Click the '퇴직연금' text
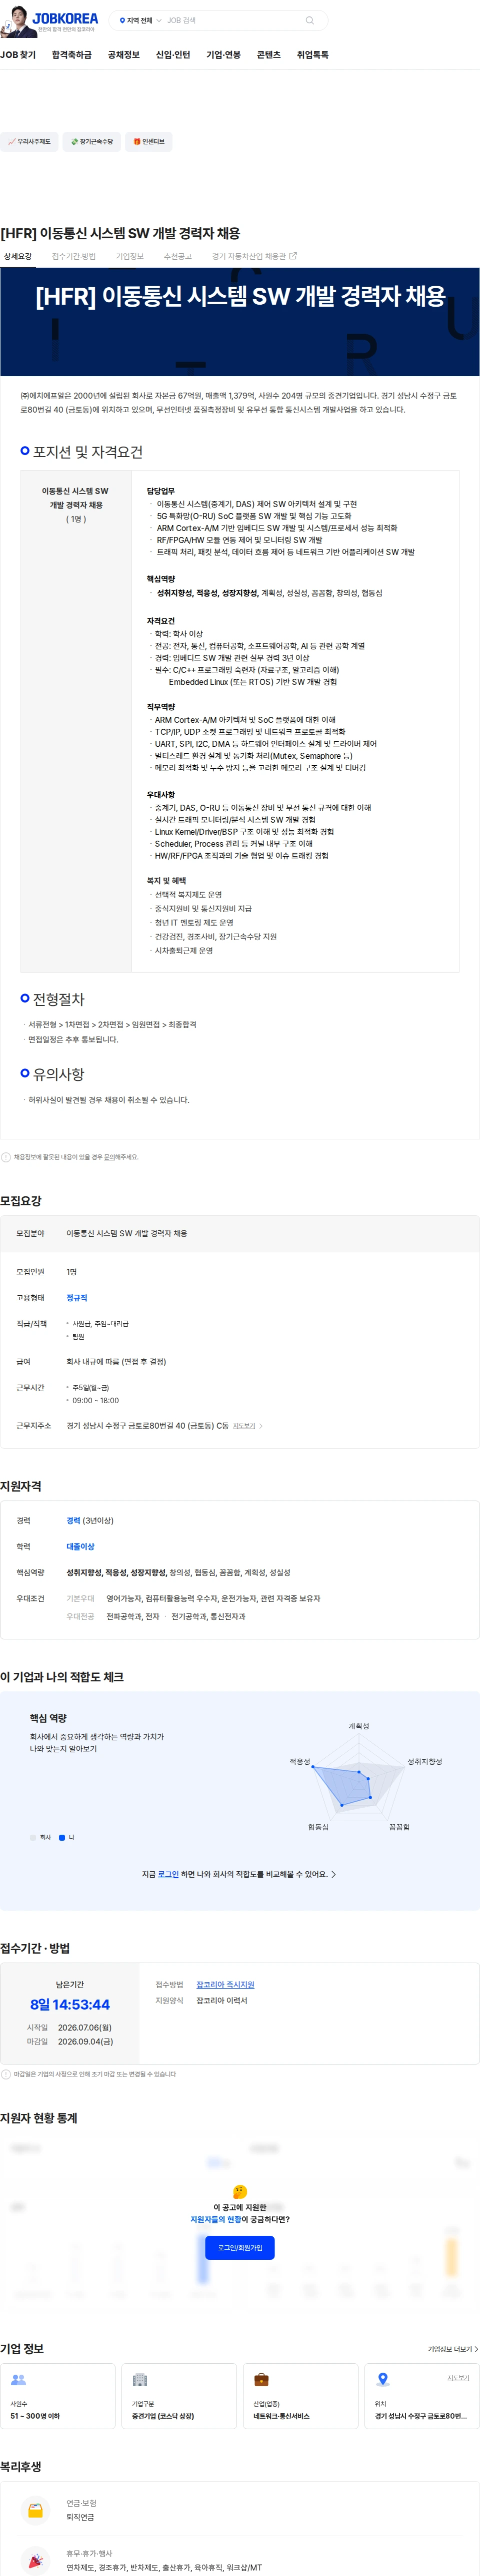480x2576 pixels. click(x=80, y=2517)
